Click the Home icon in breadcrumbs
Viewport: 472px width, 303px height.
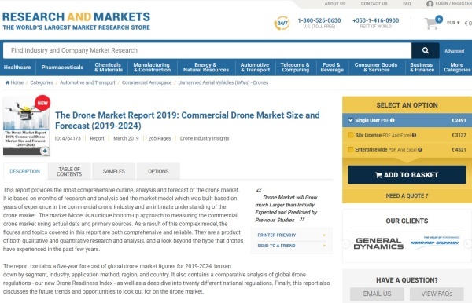[7, 82]
